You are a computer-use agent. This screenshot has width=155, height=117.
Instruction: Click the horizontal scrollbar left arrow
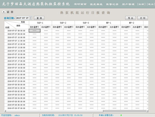point(5,111)
